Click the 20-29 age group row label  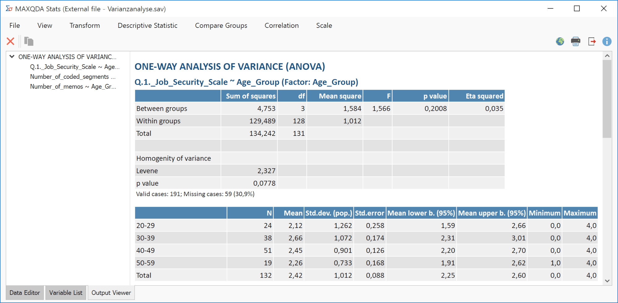[x=146, y=225]
